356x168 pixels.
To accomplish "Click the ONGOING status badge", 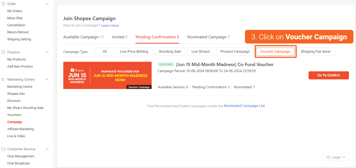I will coord(166,64).
